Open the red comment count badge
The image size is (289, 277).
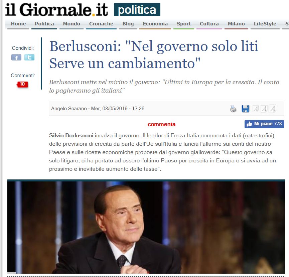pos(22,84)
